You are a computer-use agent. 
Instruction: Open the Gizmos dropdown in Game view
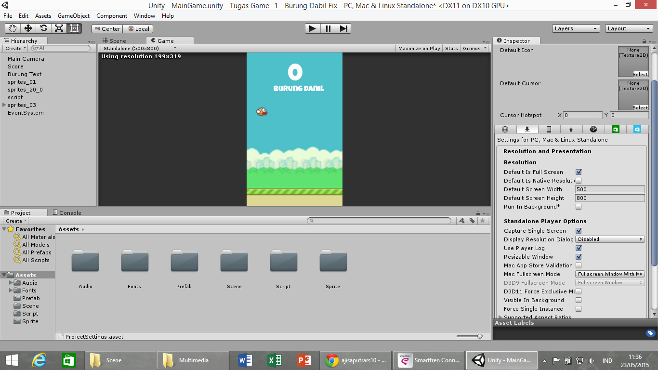(474, 48)
